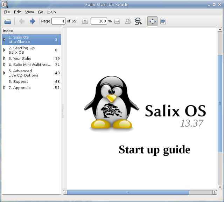Open a file using the folder icon

(8, 21)
